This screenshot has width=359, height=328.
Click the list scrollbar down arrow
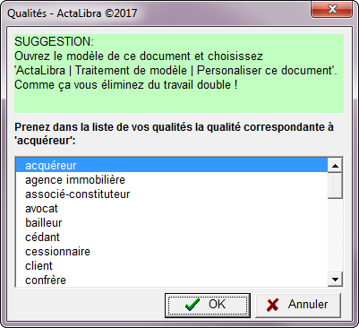coord(335,280)
